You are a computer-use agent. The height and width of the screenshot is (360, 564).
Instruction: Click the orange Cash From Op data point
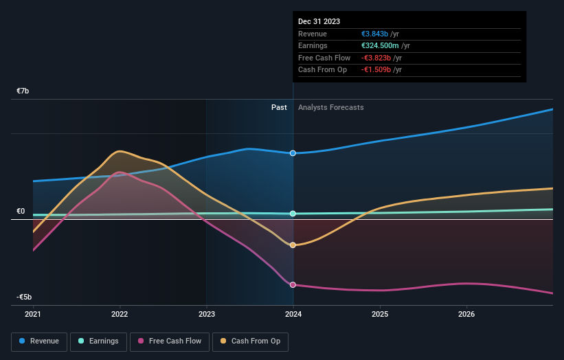(293, 245)
